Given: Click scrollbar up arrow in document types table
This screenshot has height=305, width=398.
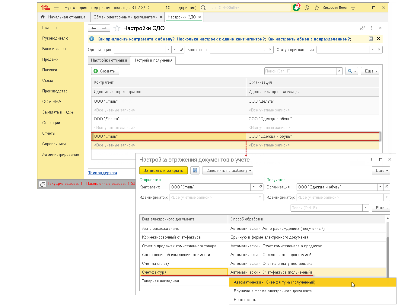Looking at the screenshot, I should [x=388, y=218].
